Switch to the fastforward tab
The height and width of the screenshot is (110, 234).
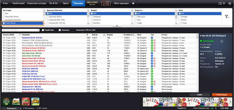[18, 3]
